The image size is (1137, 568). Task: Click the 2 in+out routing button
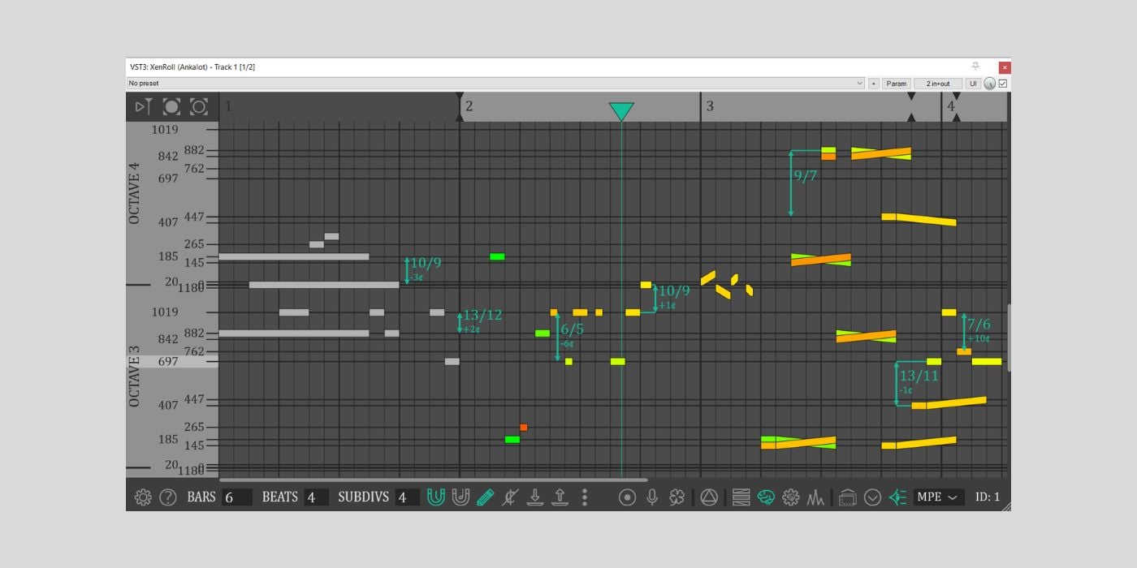tap(938, 84)
